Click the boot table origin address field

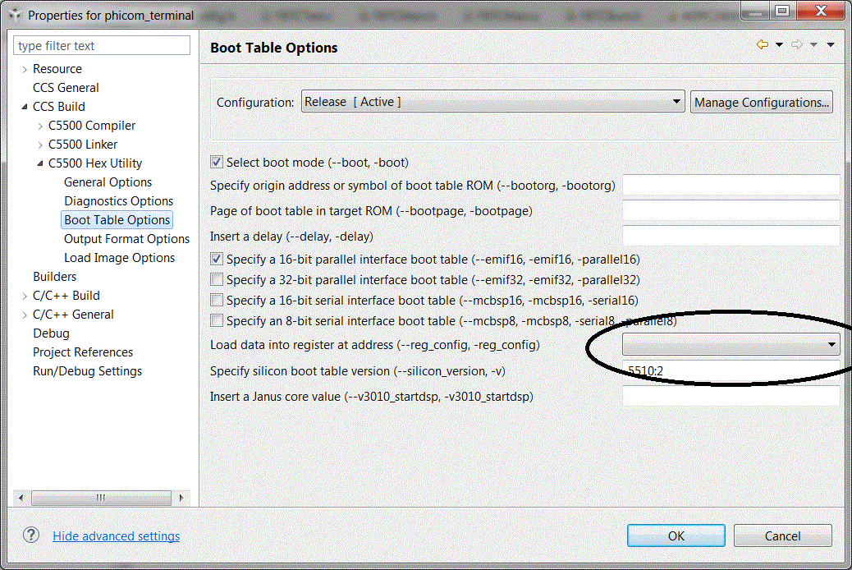731,186
